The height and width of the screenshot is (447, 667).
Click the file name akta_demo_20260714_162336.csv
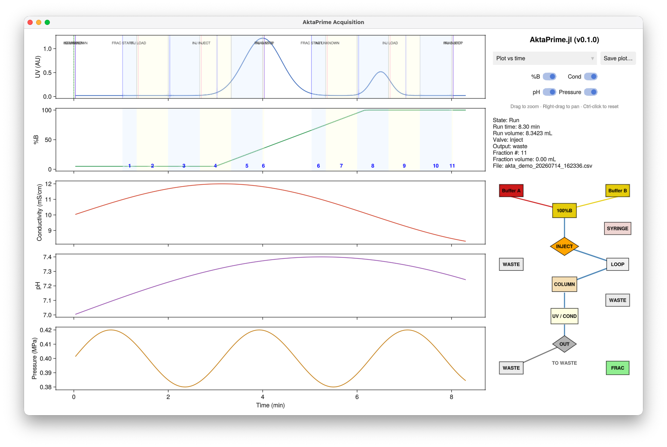click(548, 166)
